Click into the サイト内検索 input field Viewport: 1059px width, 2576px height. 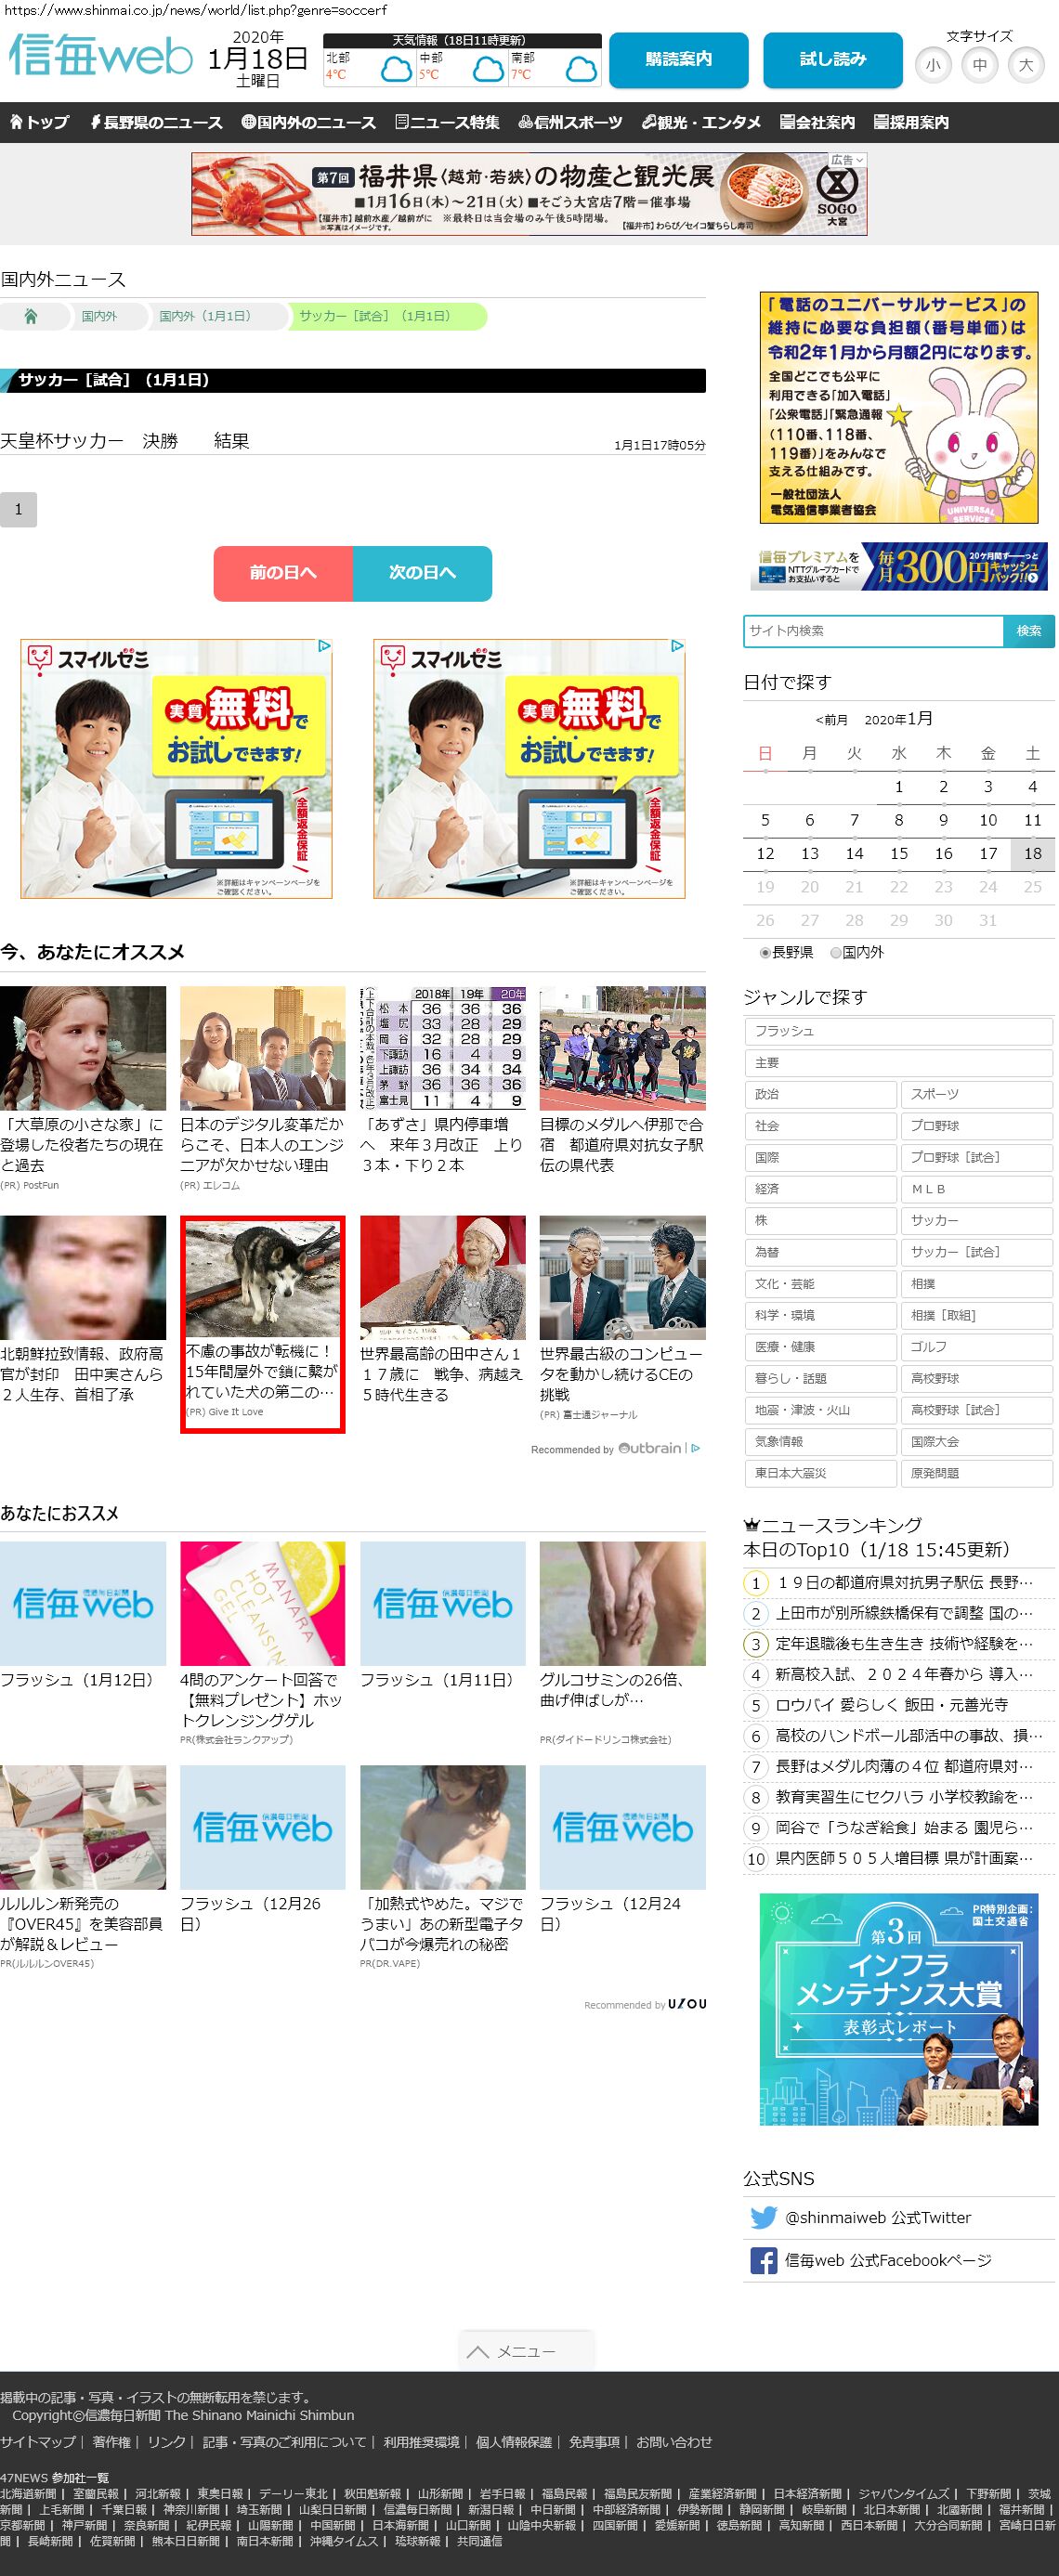[873, 631]
